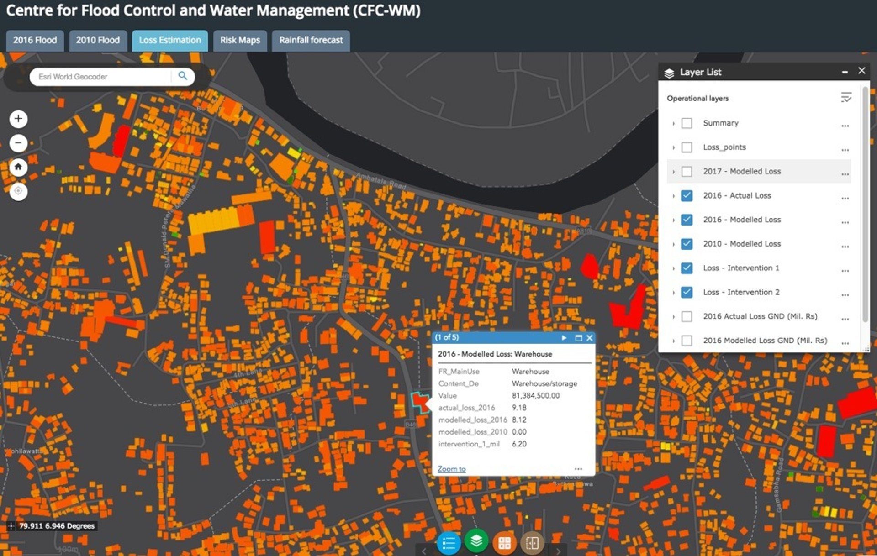
Task: Expand the Loss_points layer entry
Action: pyautogui.click(x=673, y=147)
